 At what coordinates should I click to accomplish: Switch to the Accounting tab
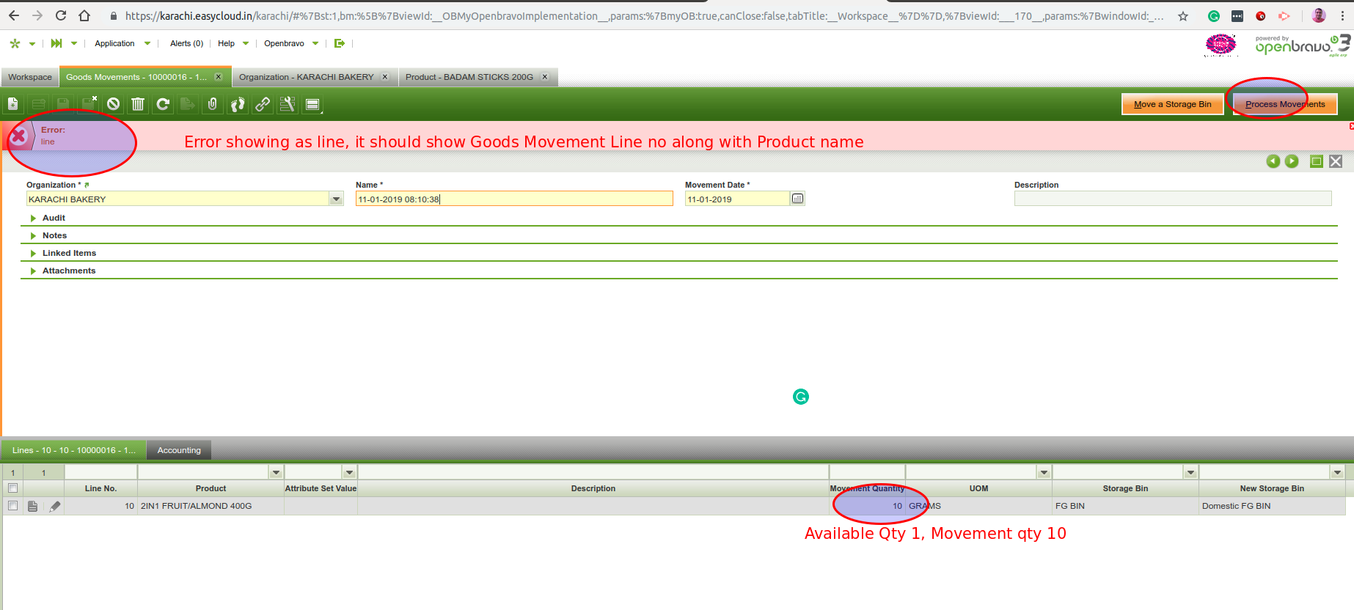point(178,450)
